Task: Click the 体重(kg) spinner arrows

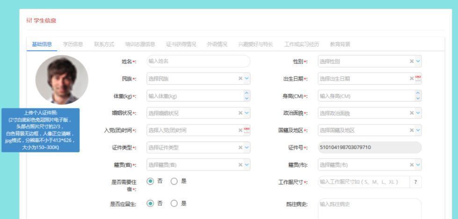Action: pyautogui.click(x=247, y=96)
